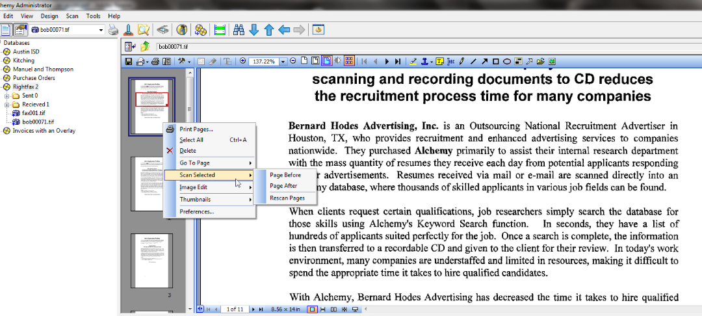Open the stamp annotation dropdown arrow

431,62
